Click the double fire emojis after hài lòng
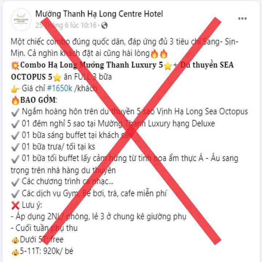This screenshot has width=262, height=262. (x=159, y=54)
